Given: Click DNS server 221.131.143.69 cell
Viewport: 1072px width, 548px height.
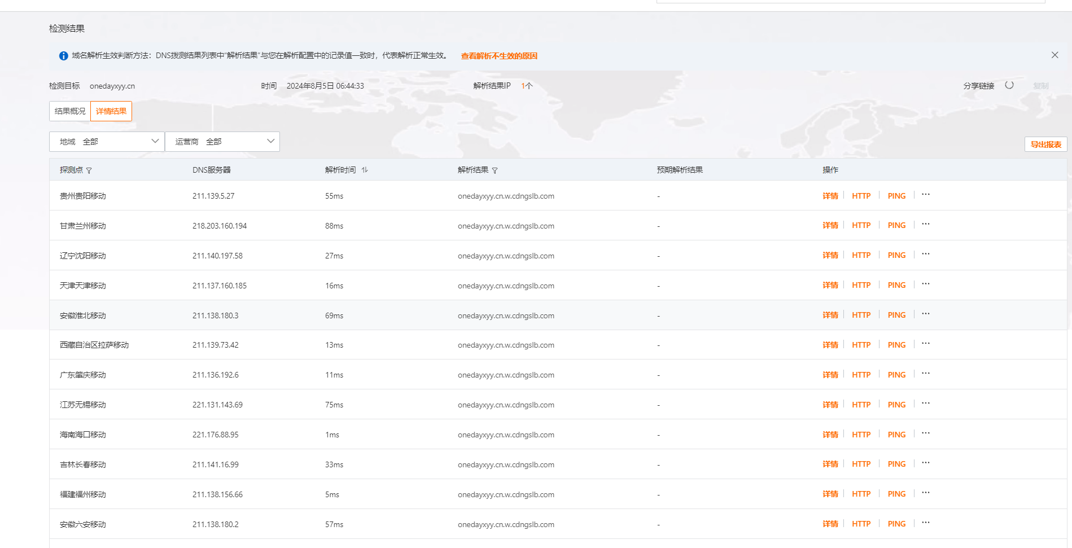Looking at the screenshot, I should pyautogui.click(x=217, y=405).
